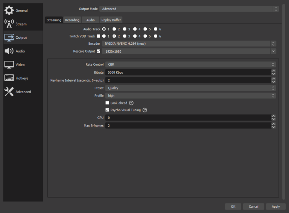This screenshot has width=289, height=213.
Task: Enable the Twitch VOD Track checkbox
Action: point(99,36)
